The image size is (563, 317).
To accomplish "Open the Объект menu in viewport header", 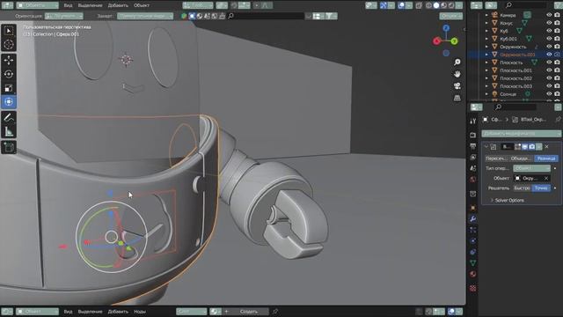I will tap(142, 5).
